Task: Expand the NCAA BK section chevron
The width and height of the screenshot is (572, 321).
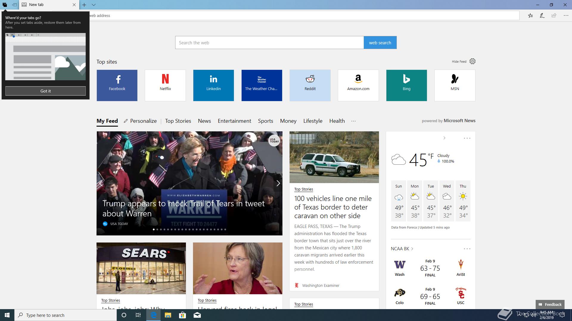Action: click(x=412, y=249)
